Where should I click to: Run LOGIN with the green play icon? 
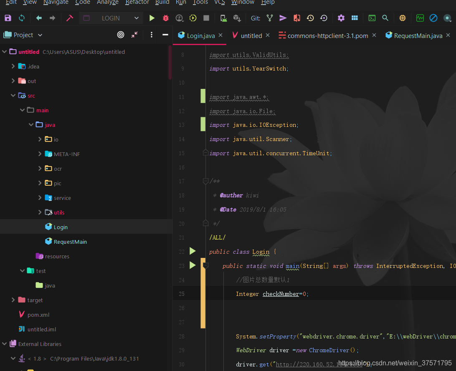pos(152,18)
